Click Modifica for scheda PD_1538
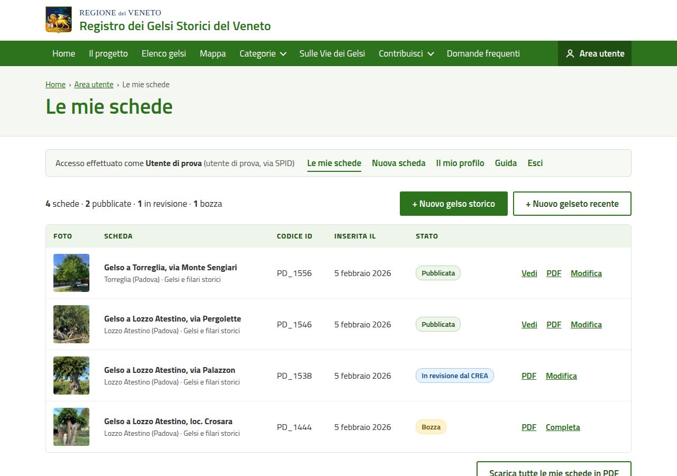The image size is (677, 476). (x=561, y=376)
